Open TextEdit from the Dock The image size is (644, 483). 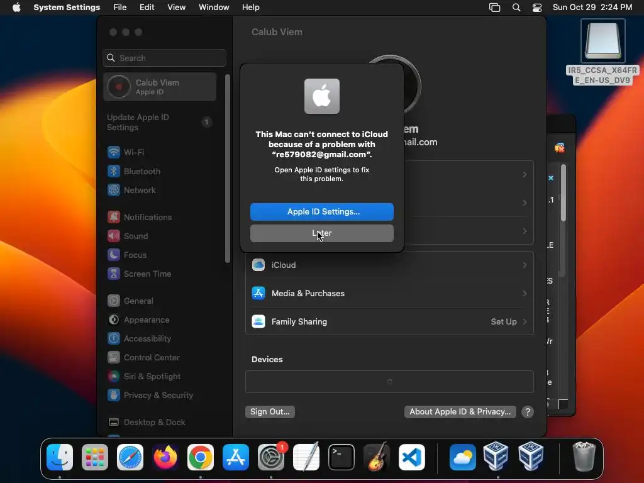pos(306,457)
